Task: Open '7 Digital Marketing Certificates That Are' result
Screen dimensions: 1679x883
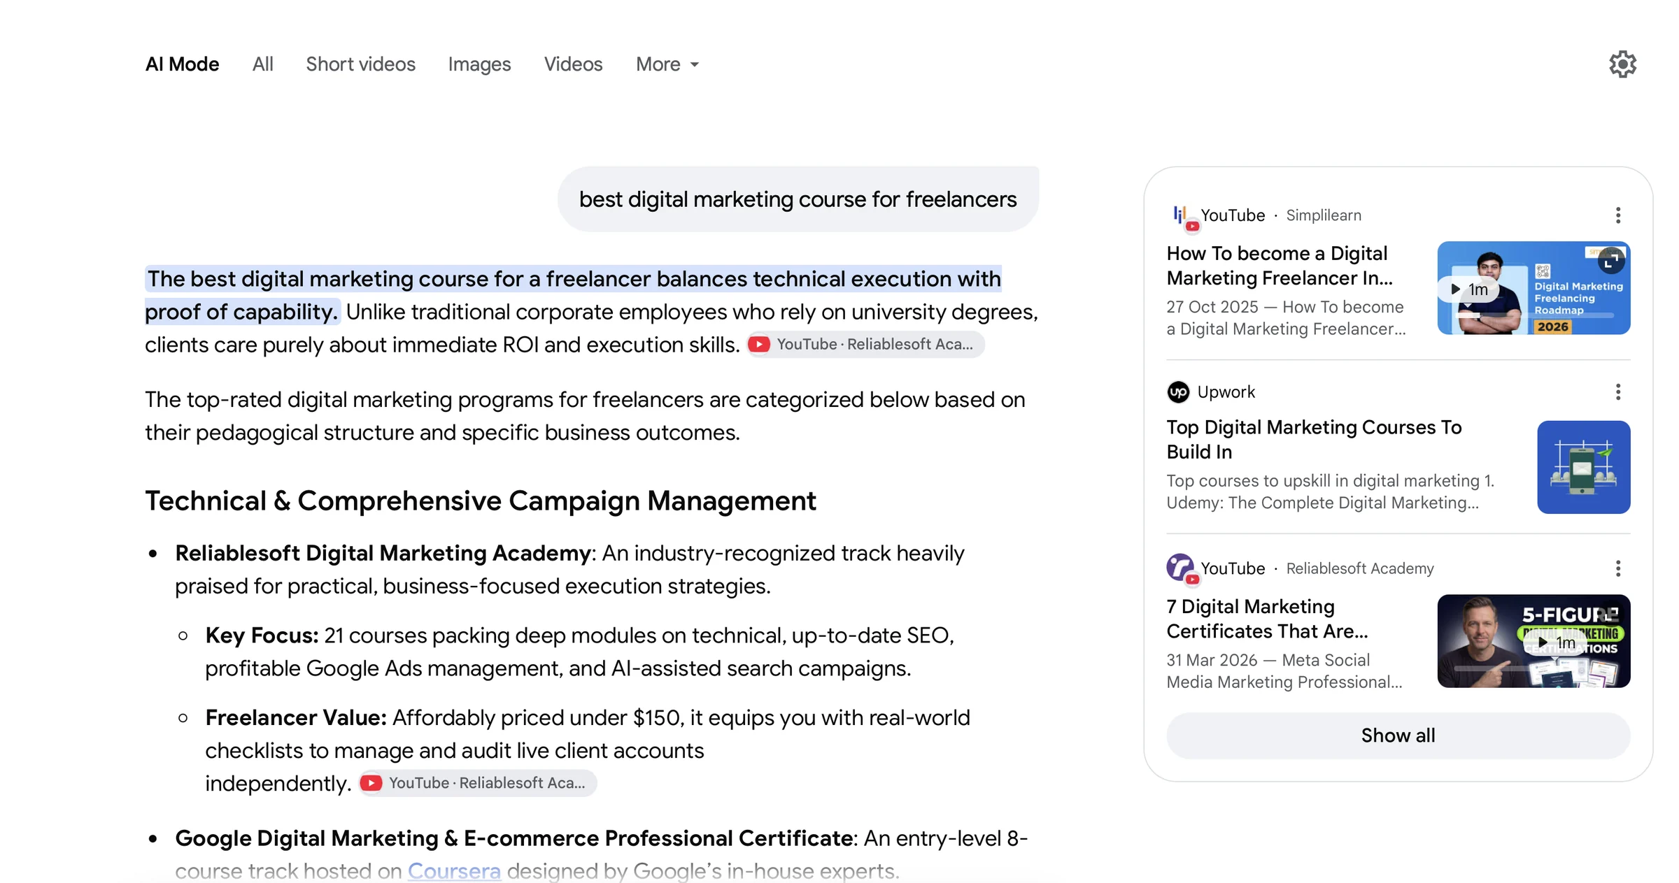Action: click(1267, 619)
